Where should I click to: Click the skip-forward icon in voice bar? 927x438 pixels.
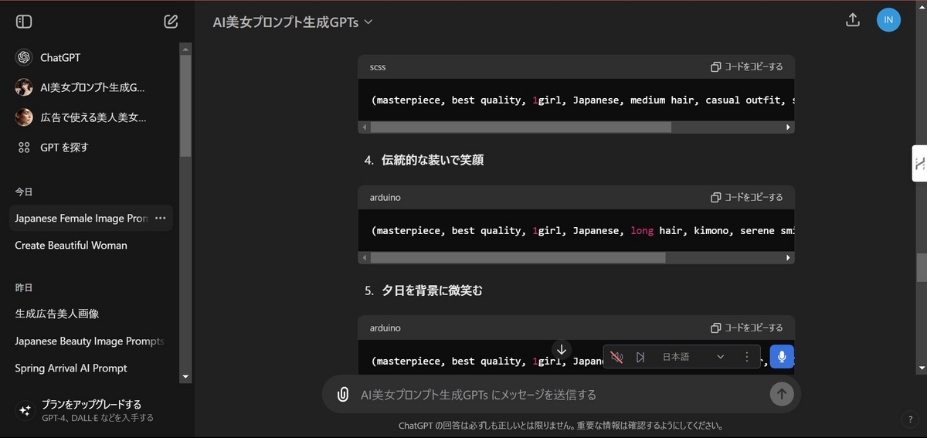[x=640, y=357]
